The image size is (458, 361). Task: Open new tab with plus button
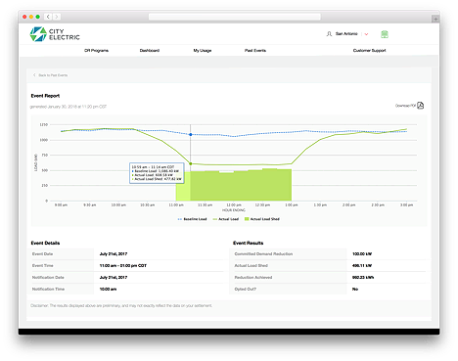pyautogui.click(x=435, y=19)
